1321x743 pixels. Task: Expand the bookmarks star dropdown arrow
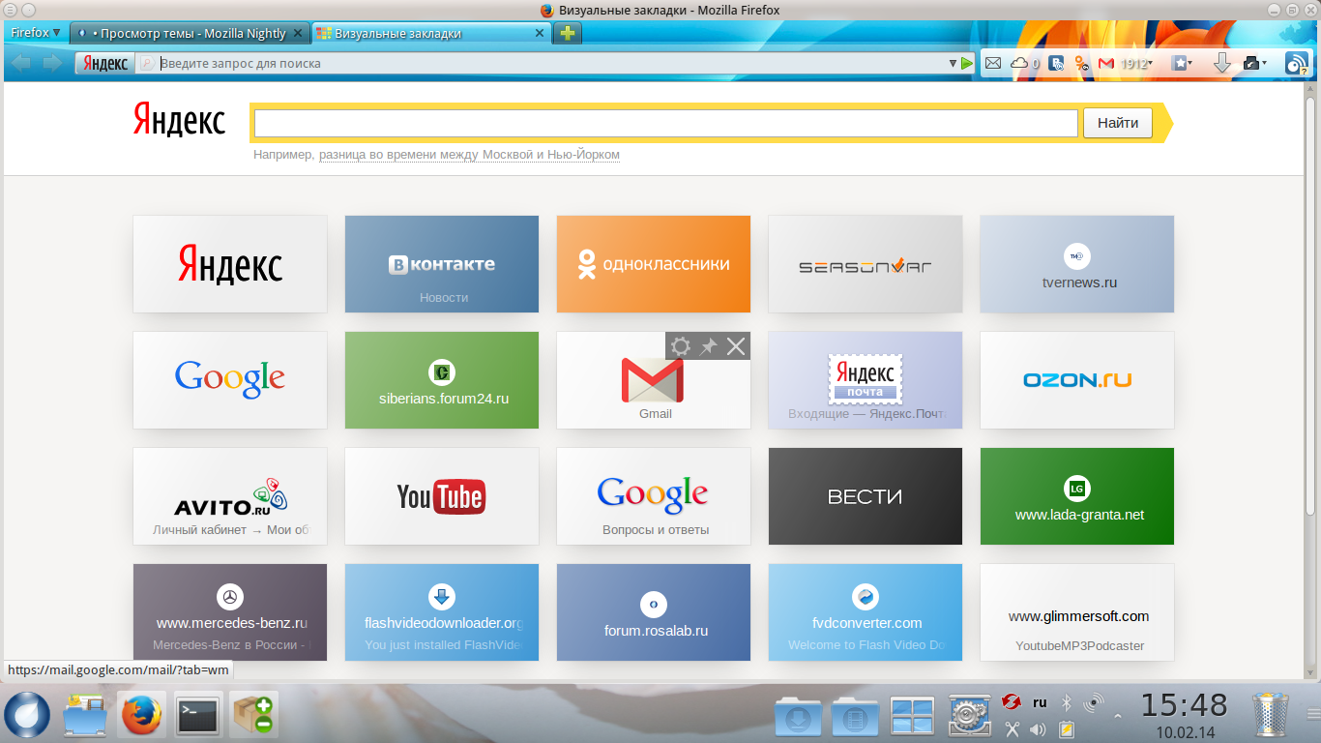coord(1190,63)
